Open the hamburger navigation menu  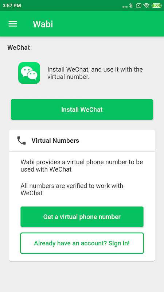[13, 24]
